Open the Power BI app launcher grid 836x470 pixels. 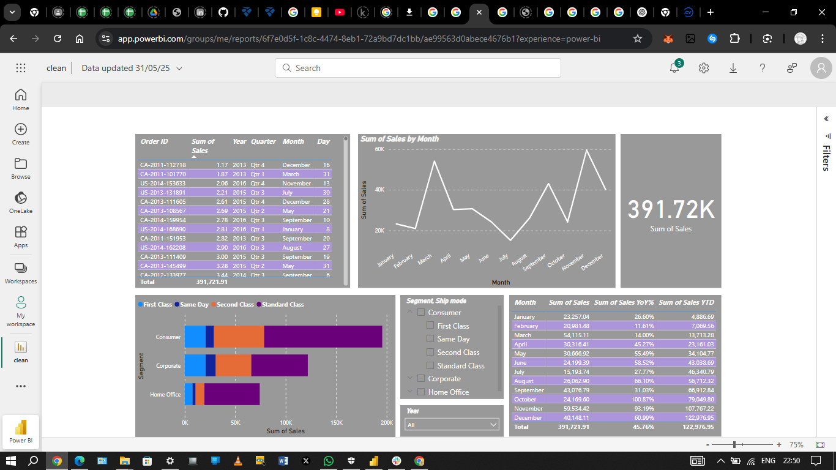point(21,68)
